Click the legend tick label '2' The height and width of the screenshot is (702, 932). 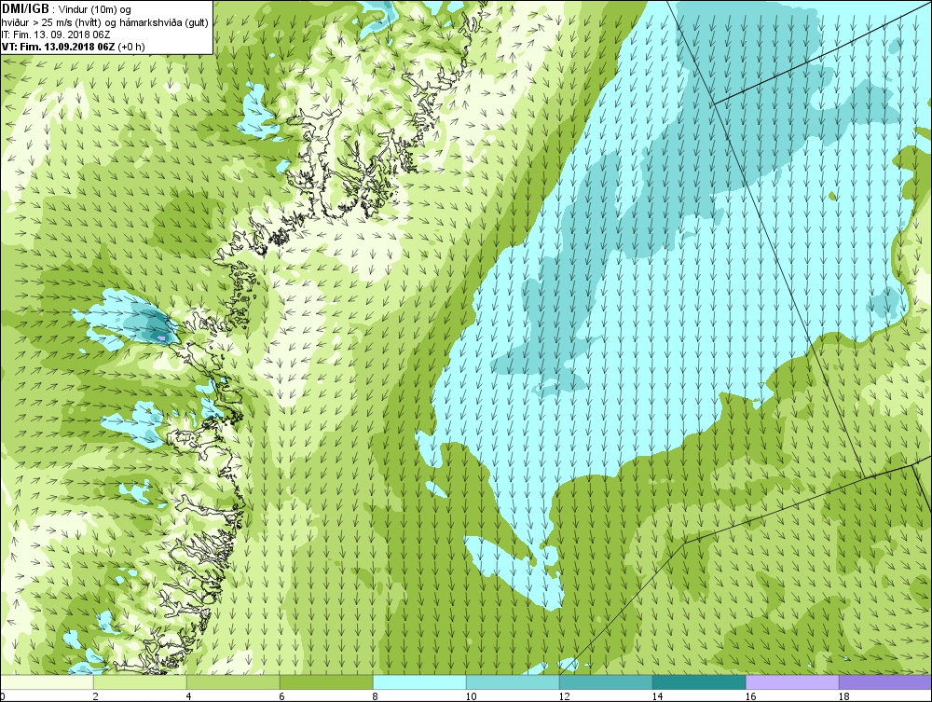coord(96,696)
